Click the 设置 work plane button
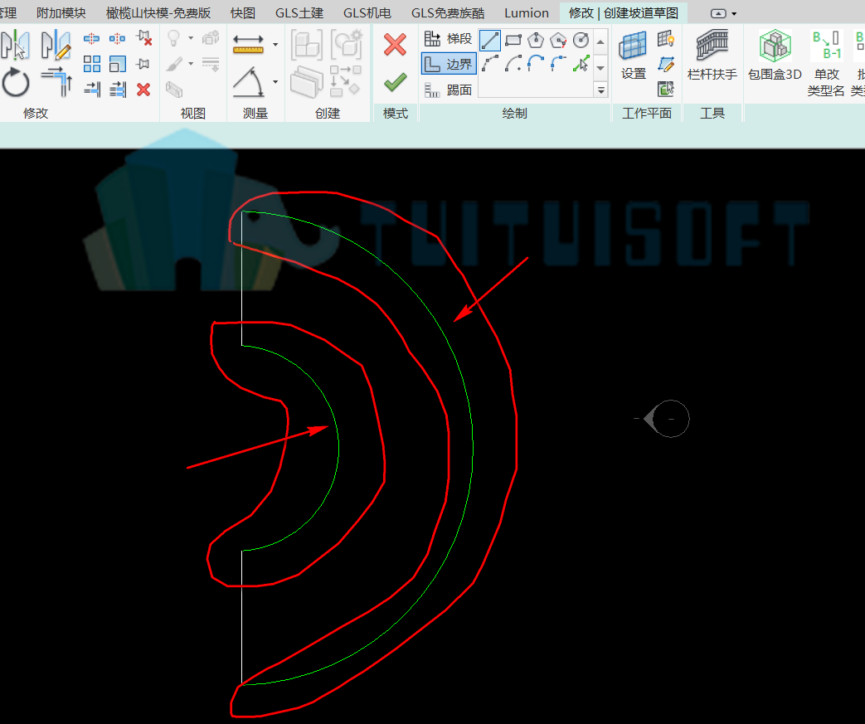 (x=633, y=56)
